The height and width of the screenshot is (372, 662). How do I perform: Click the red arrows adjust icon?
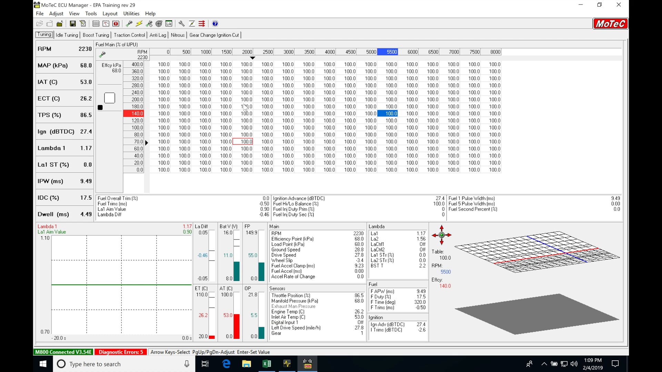(x=202, y=23)
